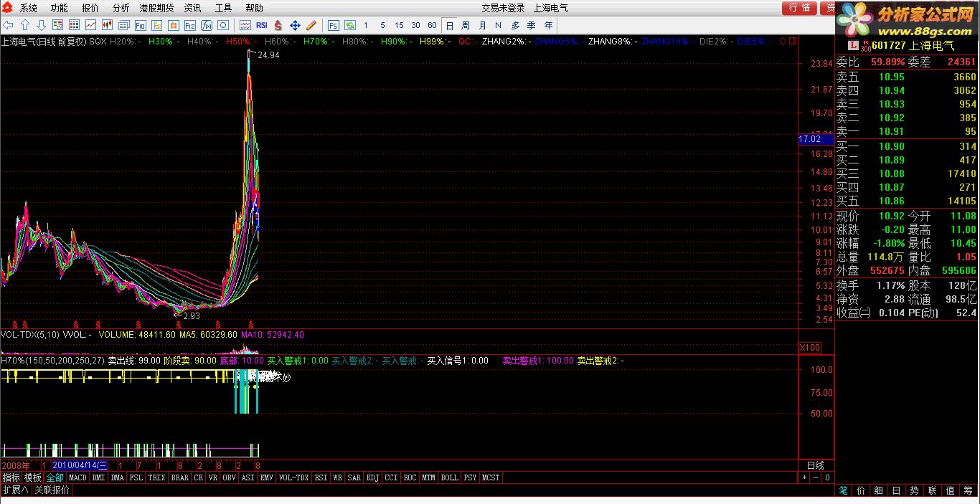Screen dimensions: 980x504
Task: Click the green refresh icon
Action: coord(350,25)
